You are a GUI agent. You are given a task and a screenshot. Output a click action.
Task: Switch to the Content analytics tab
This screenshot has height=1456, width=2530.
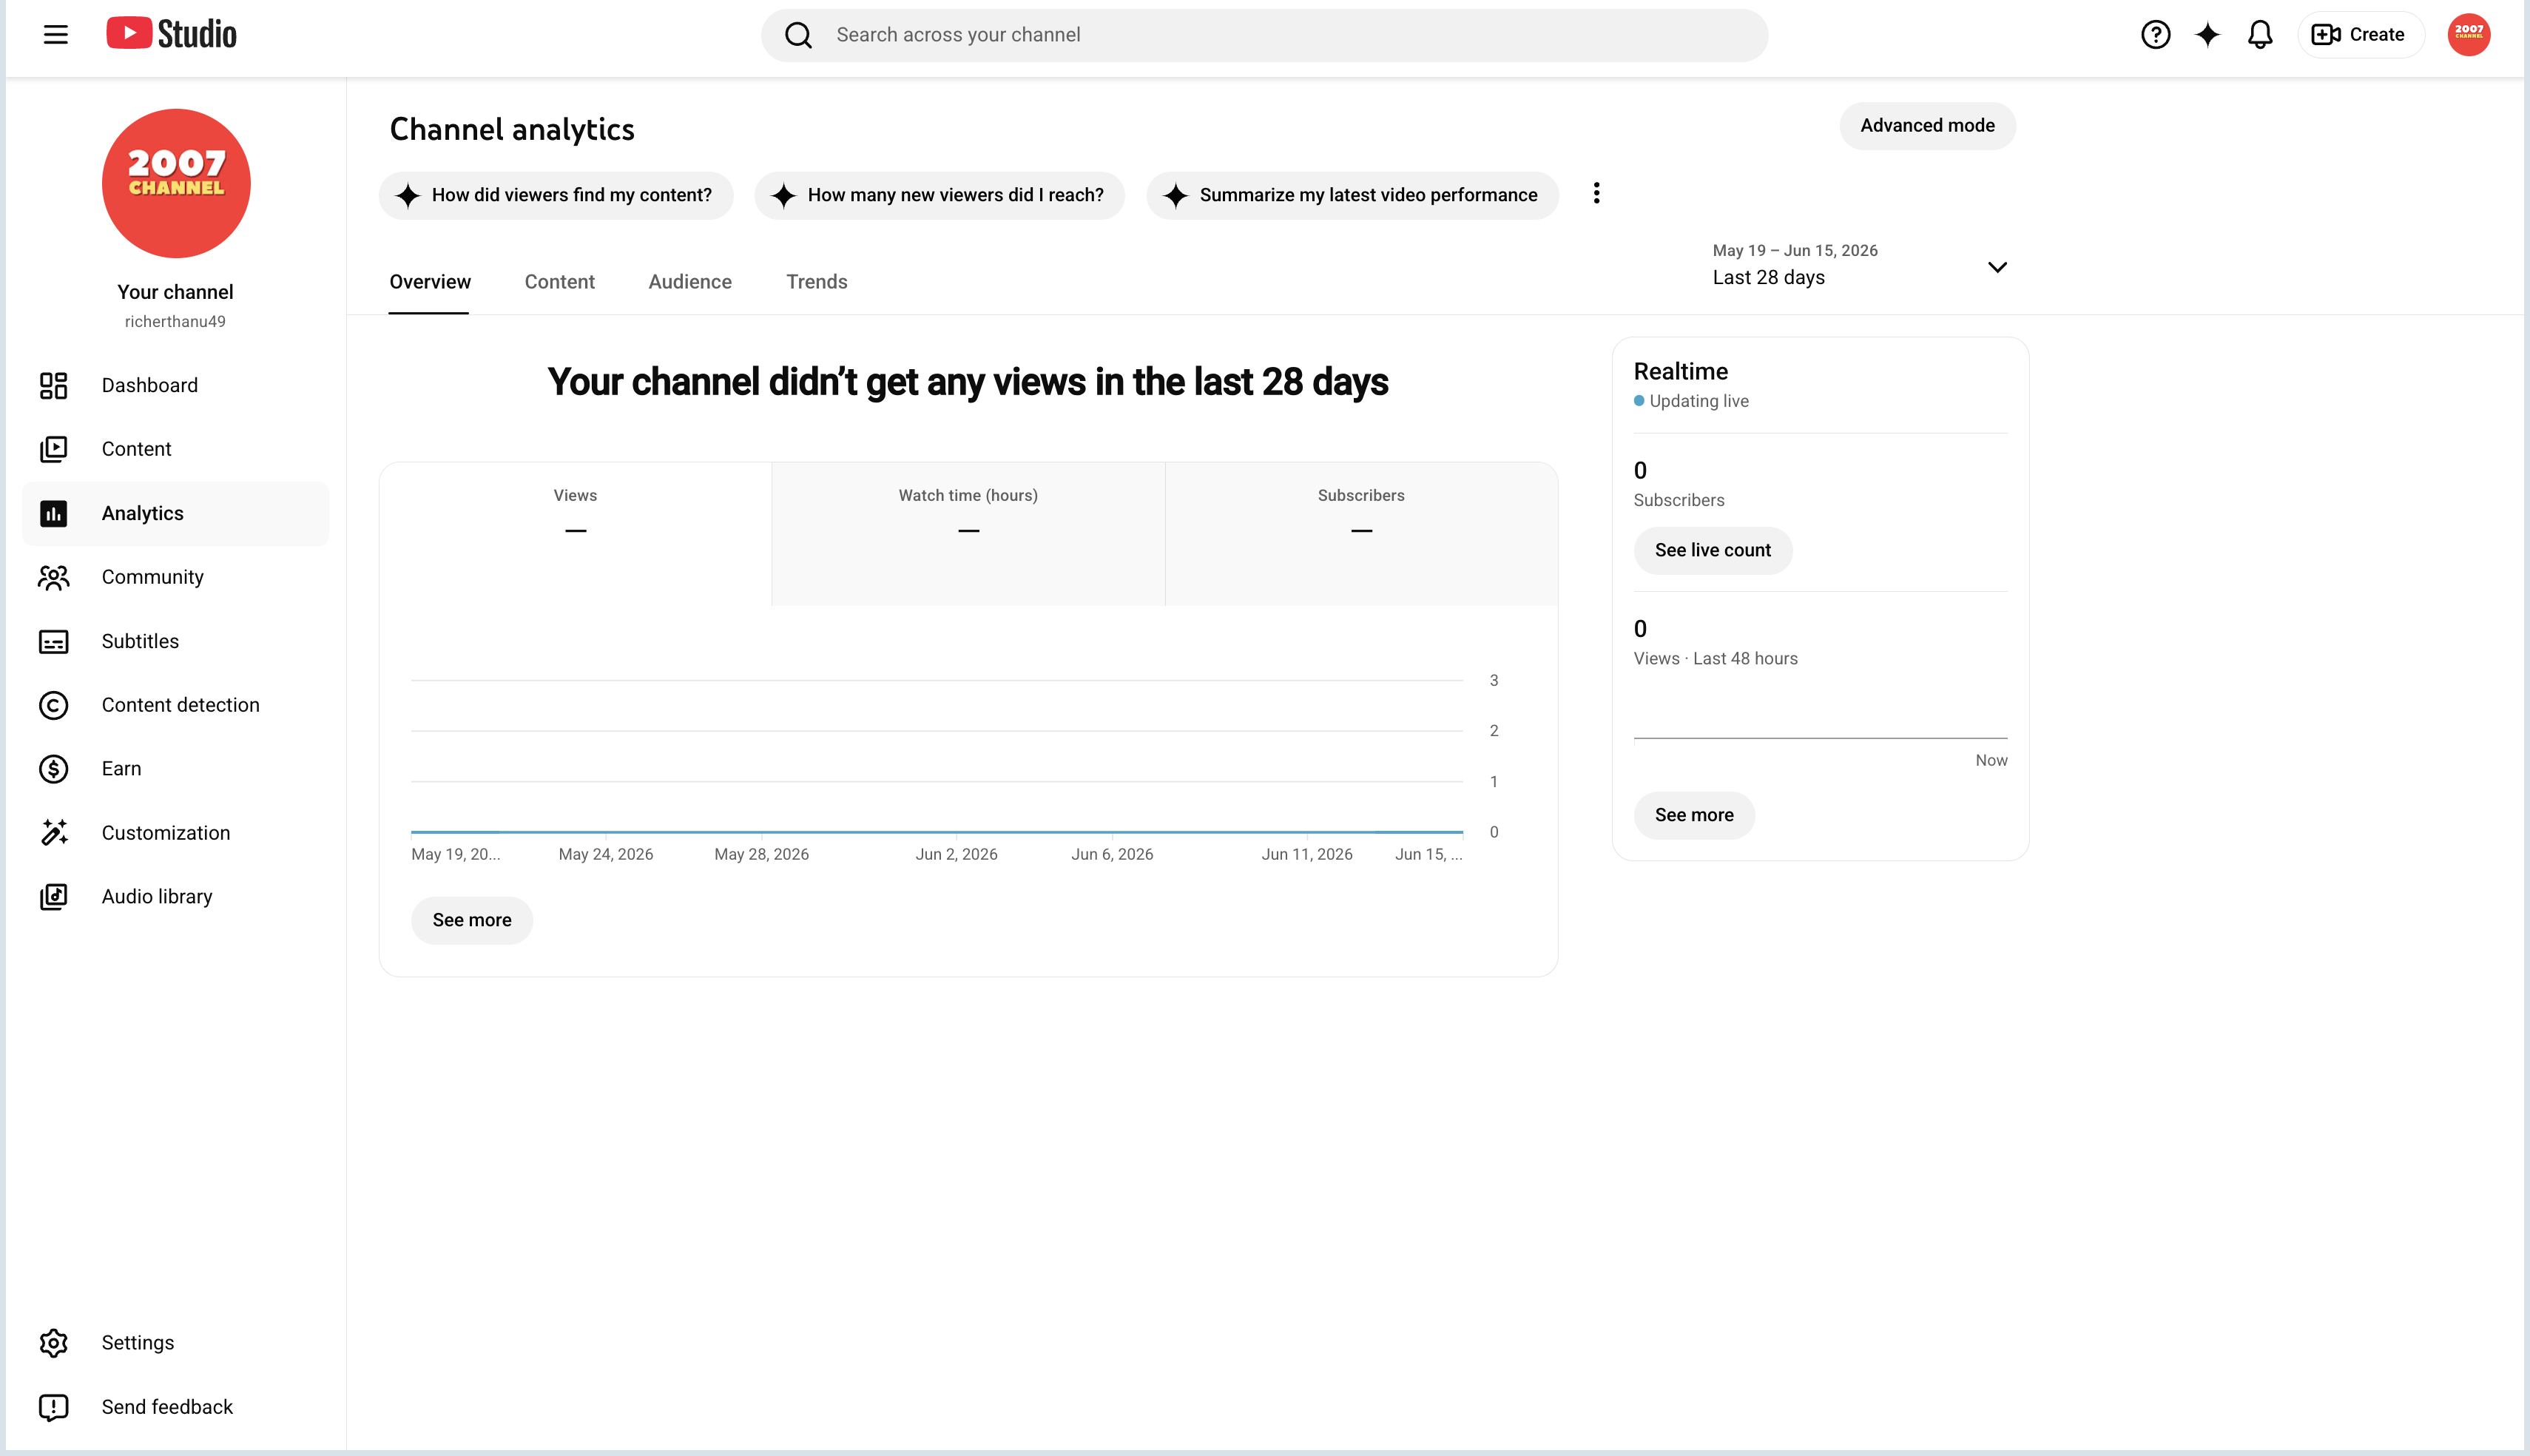560,282
